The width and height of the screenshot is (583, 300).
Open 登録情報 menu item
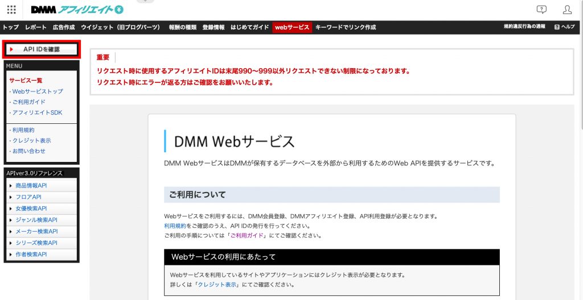pos(214,27)
